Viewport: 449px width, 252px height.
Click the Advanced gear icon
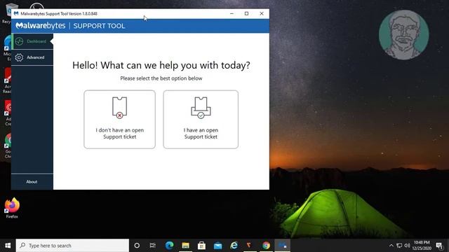pyautogui.click(x=19, y=57)
